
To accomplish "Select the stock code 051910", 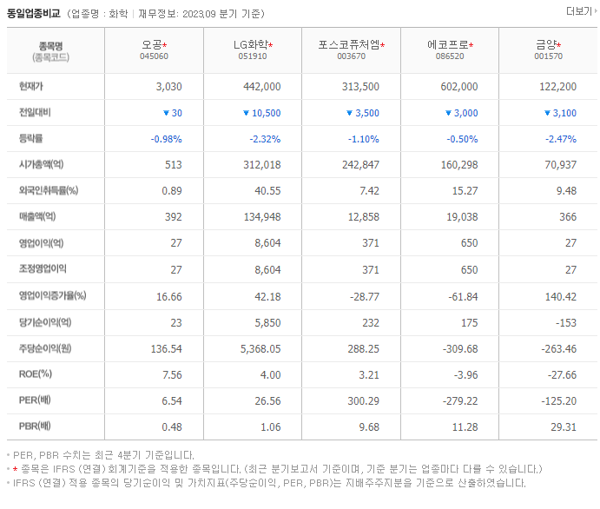I will tap(253, 56).
